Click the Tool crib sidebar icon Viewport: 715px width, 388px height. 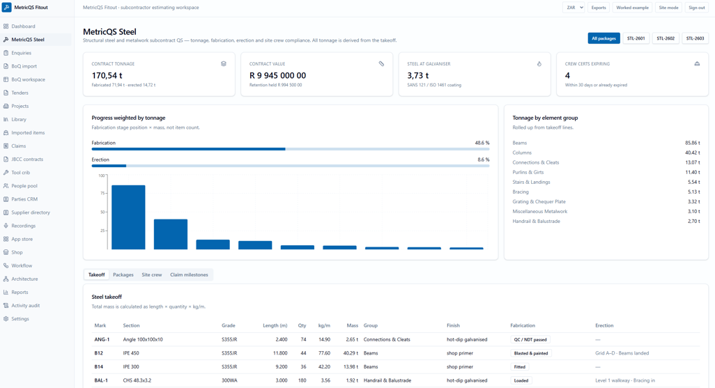click(x=6, y=172)
